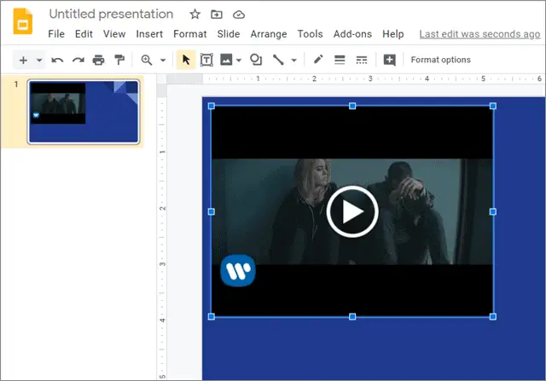Expand the new slide layout dropdown

(39, 61)
